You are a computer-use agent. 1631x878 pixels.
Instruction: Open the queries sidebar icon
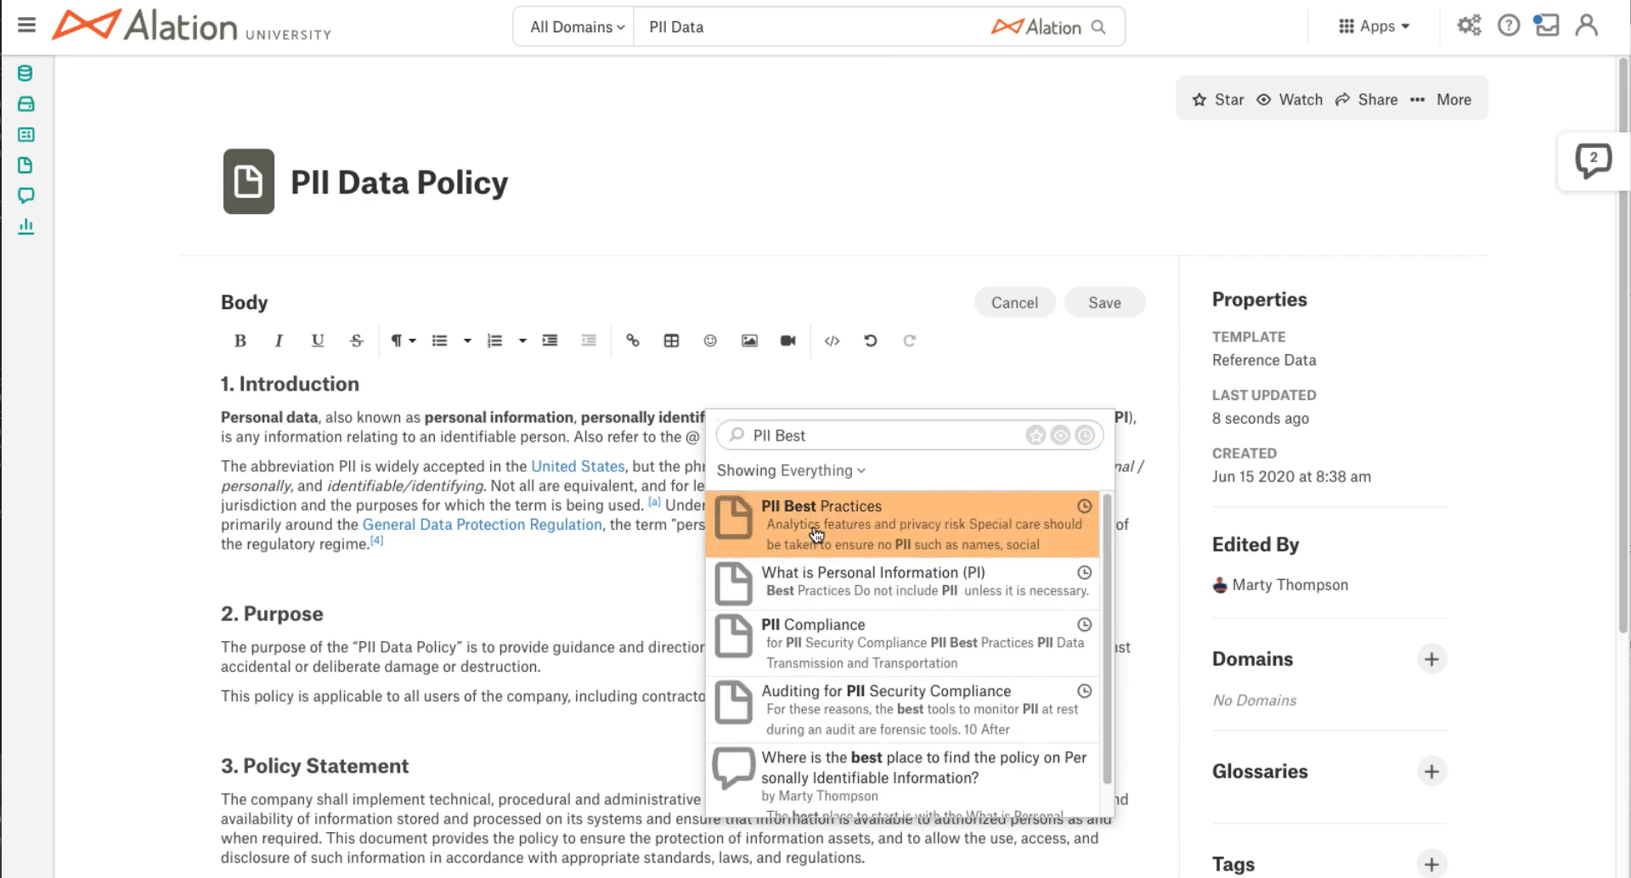point(25,135)
